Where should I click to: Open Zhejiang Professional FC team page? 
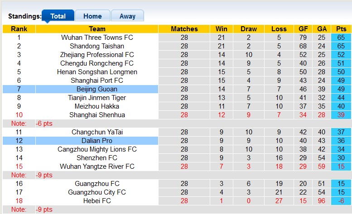click(97, 55)
